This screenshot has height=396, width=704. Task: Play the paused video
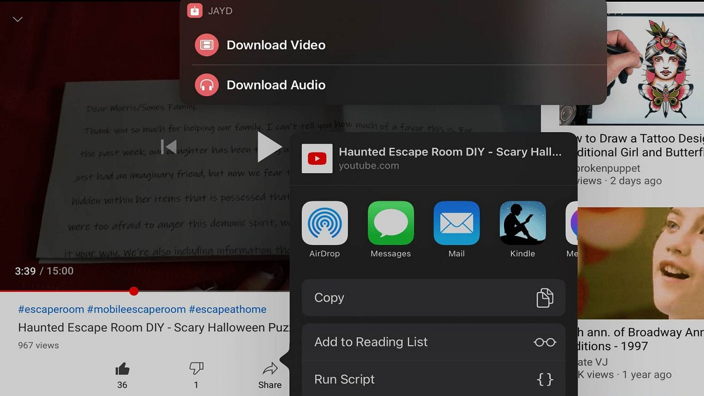(x=269, y=147)
